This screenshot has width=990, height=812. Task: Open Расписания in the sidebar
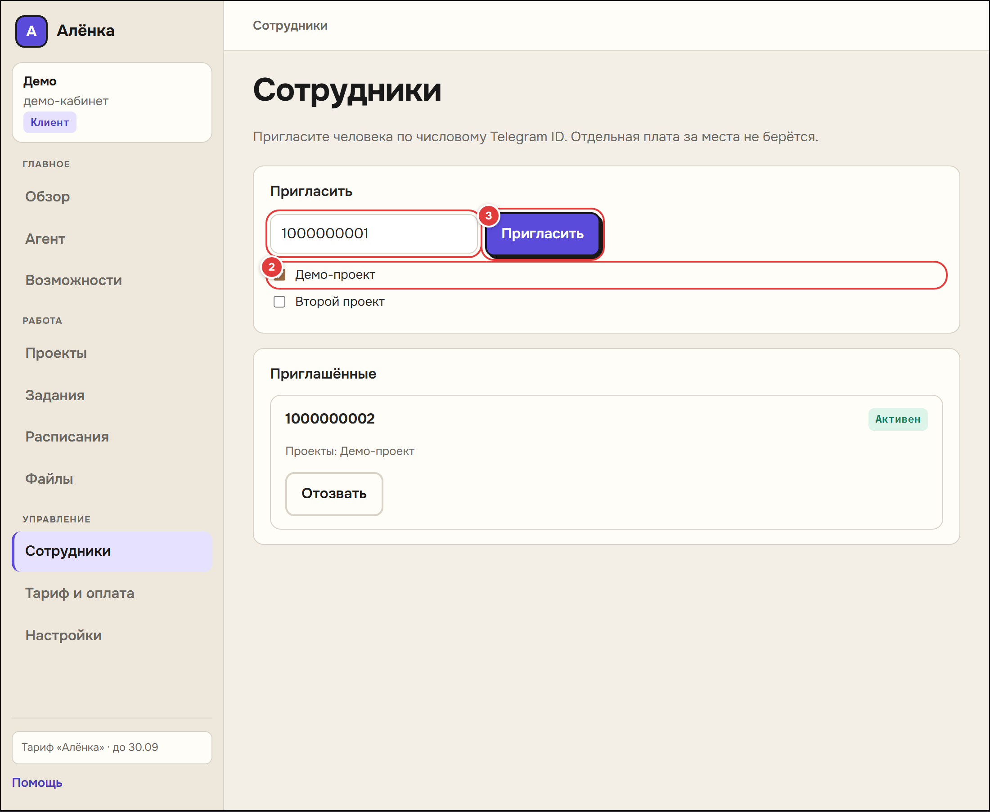(67, 437)
